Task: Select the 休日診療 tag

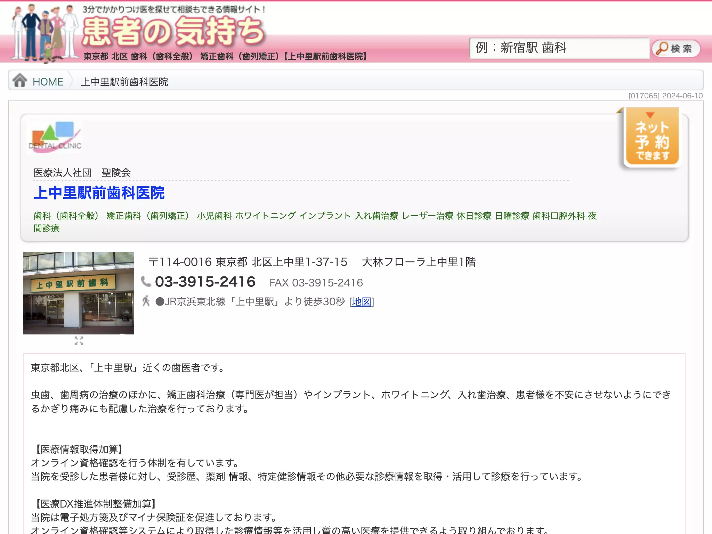Action: (x=474, y=216)
